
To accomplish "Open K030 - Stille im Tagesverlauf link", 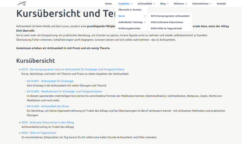I will pos(39,133).
